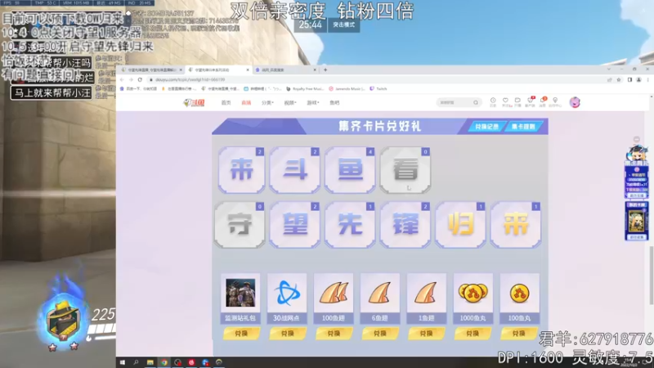The image size is (654, 368).
Task: Select the 鱼 card with count 4
Action: click(350, 170)
